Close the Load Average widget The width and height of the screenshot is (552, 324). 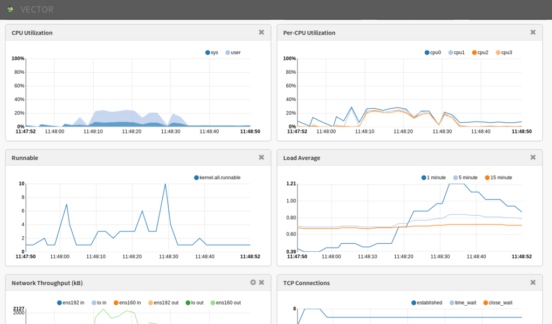click(533, 157)
